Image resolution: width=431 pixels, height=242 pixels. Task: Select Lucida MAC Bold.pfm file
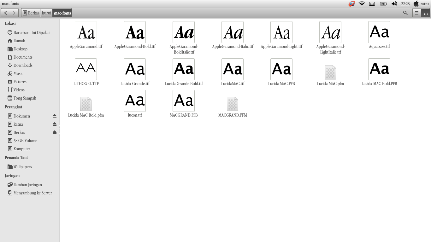click(x=86, y=107)
